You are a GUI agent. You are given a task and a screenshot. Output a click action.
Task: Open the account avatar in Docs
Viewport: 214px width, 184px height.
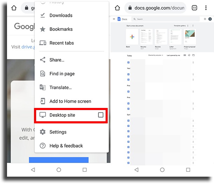[210, 19]
